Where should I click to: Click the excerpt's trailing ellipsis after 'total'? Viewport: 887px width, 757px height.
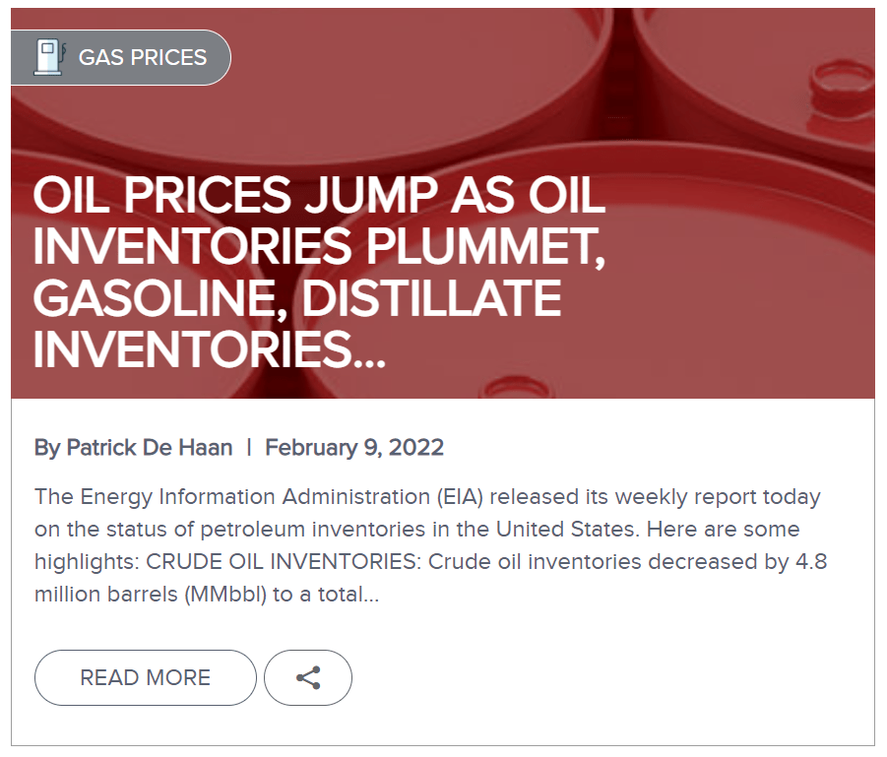[371, 596]
